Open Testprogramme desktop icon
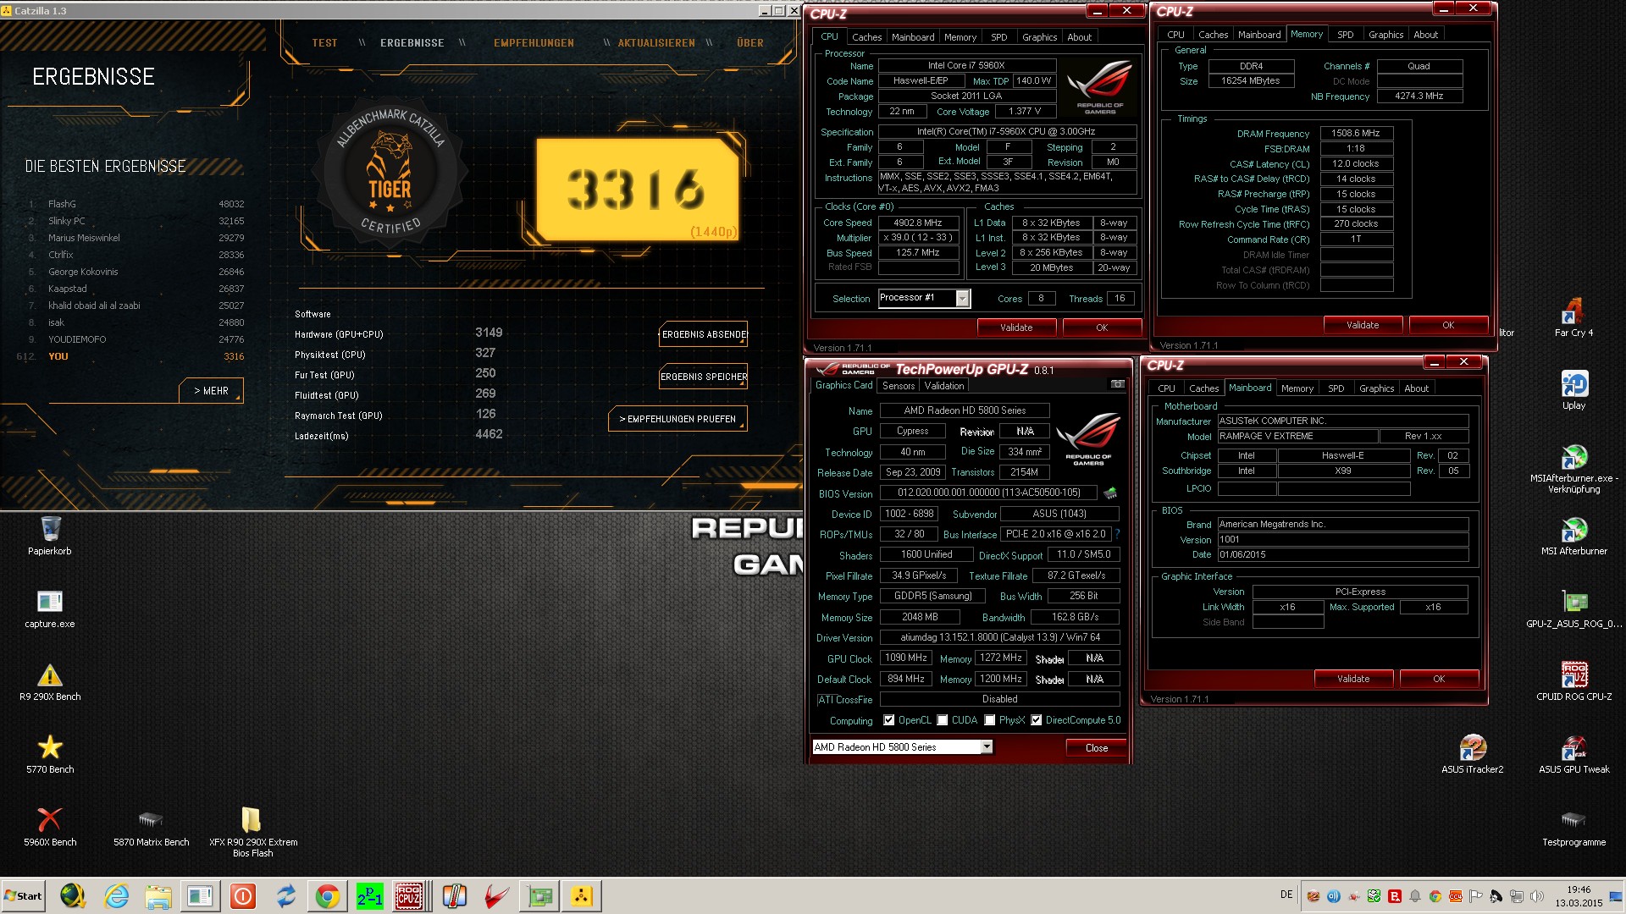Viewport: 1626px width, 914px height. tap(1573, 828)
